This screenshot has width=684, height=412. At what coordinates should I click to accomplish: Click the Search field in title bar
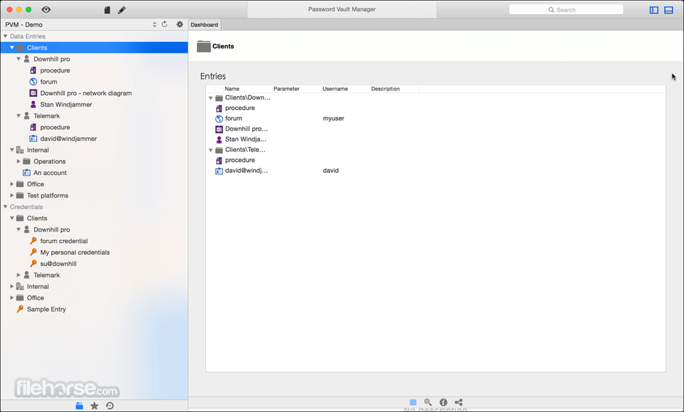point(566,10)
